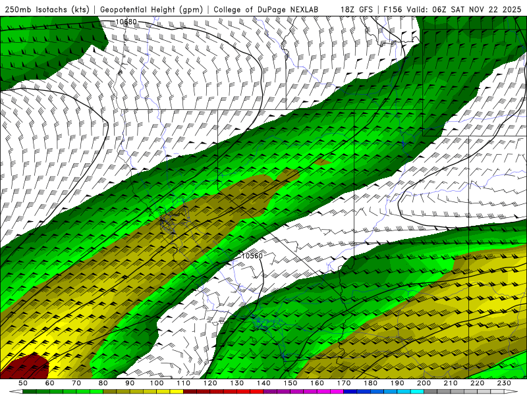Click the 10680 height contour label
The height and width of the screenshot is (395, 527).
click(126, 22)
